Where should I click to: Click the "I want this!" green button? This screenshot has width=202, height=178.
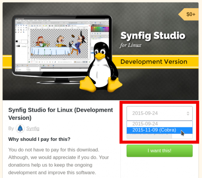tap(159, 151)
